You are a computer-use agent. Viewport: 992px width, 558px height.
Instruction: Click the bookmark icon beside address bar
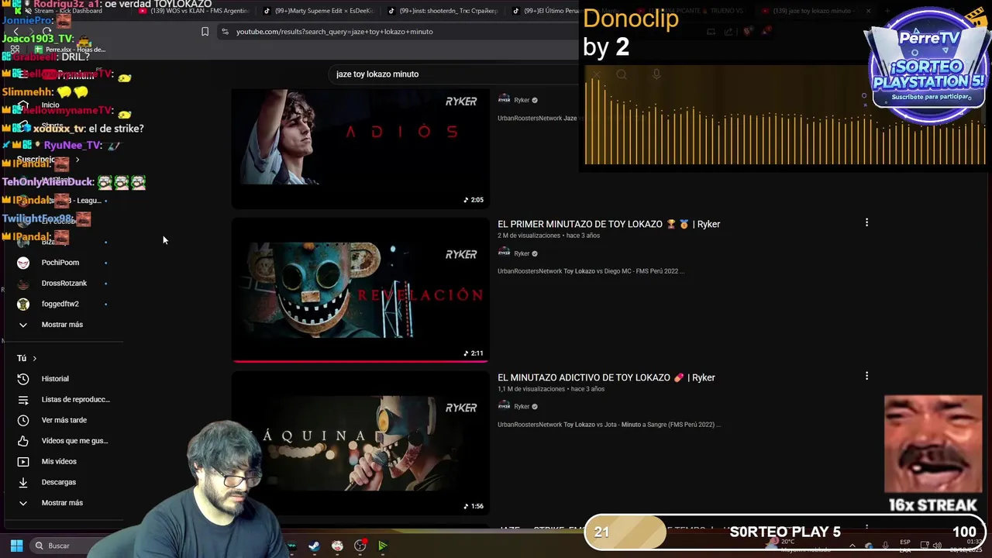(x=205, y=32)
